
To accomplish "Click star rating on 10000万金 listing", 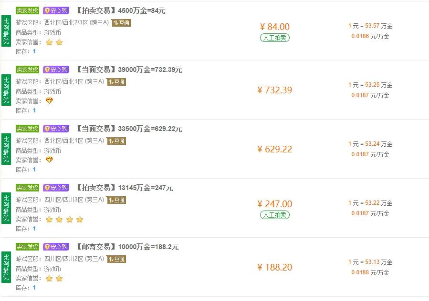I will 54,278.
